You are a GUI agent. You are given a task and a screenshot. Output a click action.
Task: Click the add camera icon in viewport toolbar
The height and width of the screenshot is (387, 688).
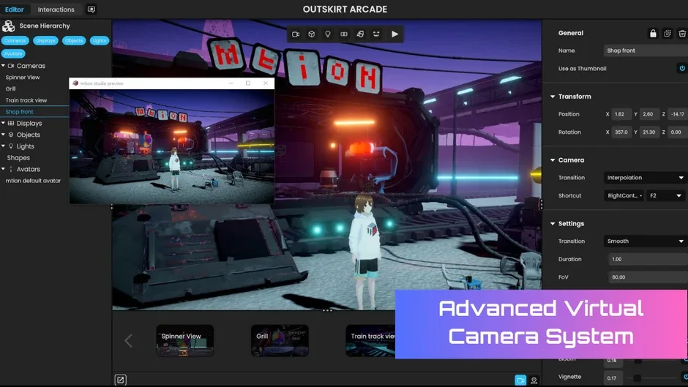pos(296,34)
